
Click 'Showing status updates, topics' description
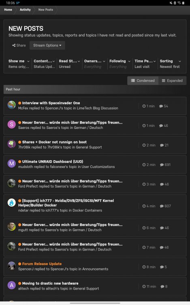pyautogui.click(x=92, y=35)
